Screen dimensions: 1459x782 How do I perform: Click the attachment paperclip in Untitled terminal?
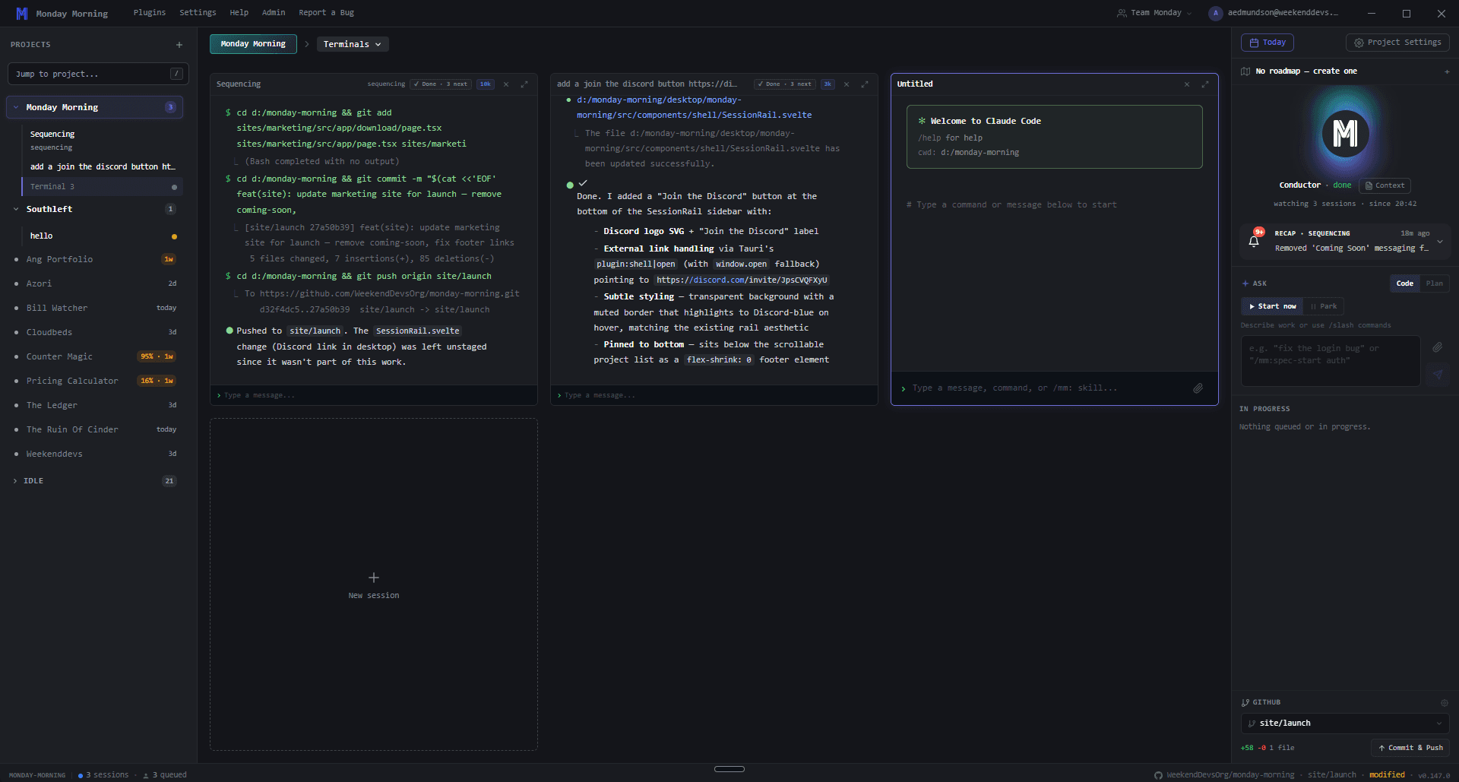pyautogui.click(x=1198, y=388)
